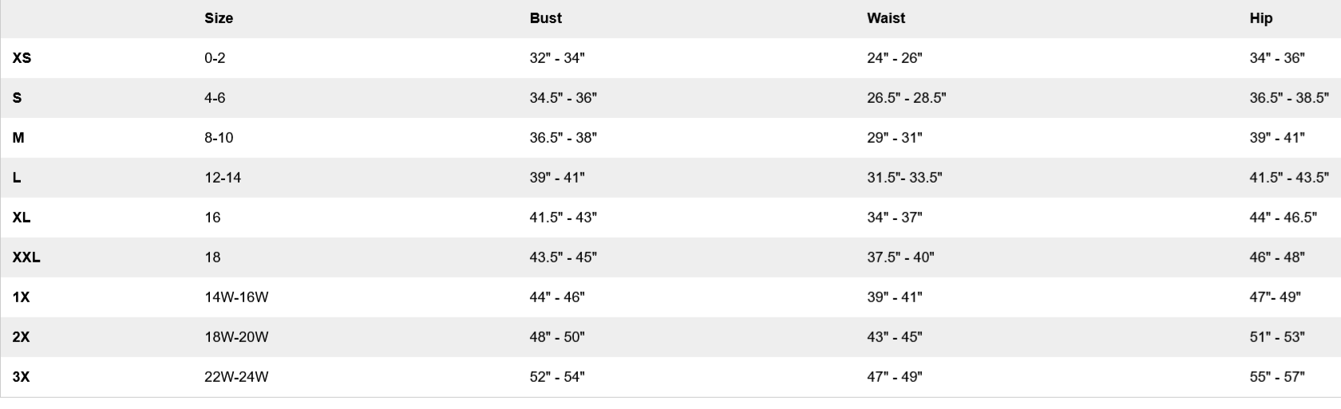This screenshot has width=1341, height=409.
Task: Click the Hip column header
Action: [1260, 18]
